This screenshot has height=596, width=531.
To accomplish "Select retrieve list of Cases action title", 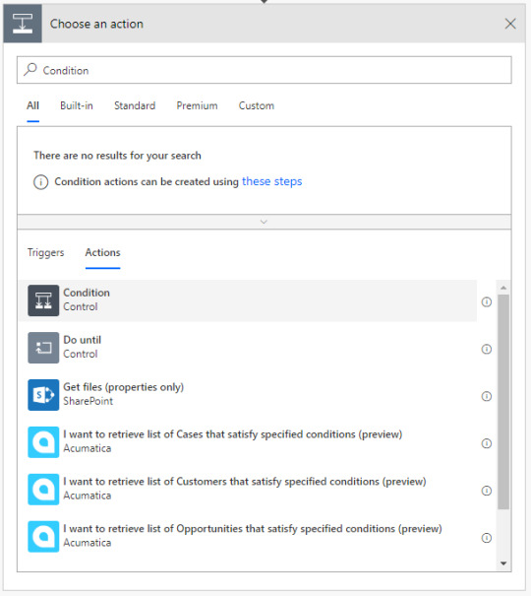I will pos(232,434).
